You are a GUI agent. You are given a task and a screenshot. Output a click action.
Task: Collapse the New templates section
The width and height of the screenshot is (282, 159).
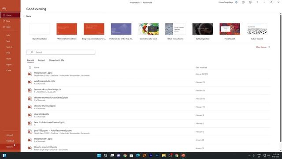(x=24, y=16)
